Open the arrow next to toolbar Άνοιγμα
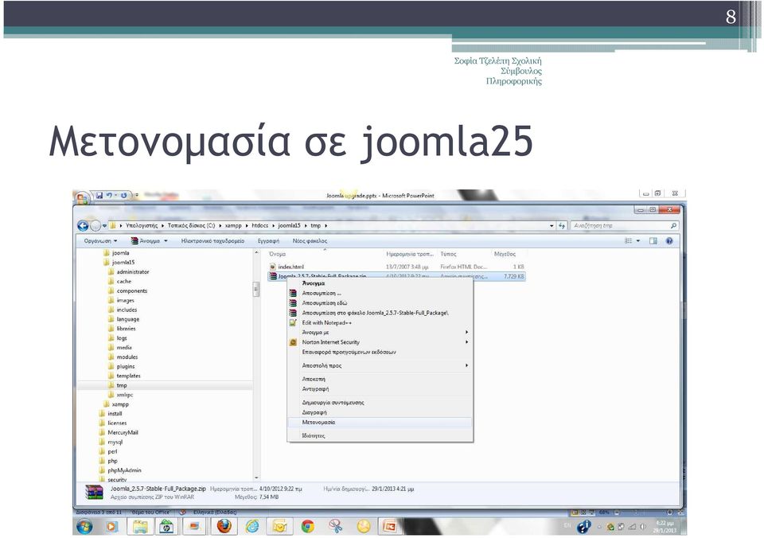This screenshot has height=538, width=764. coord(166,240)
